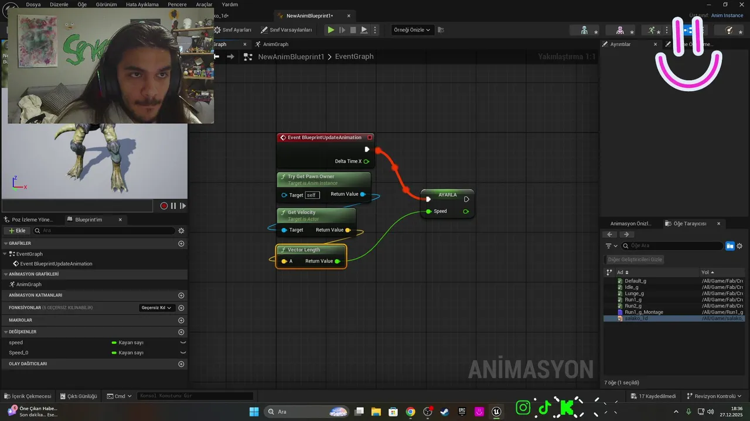
Task: Click the green Play simulation button
Action: [x=331, y=30]
